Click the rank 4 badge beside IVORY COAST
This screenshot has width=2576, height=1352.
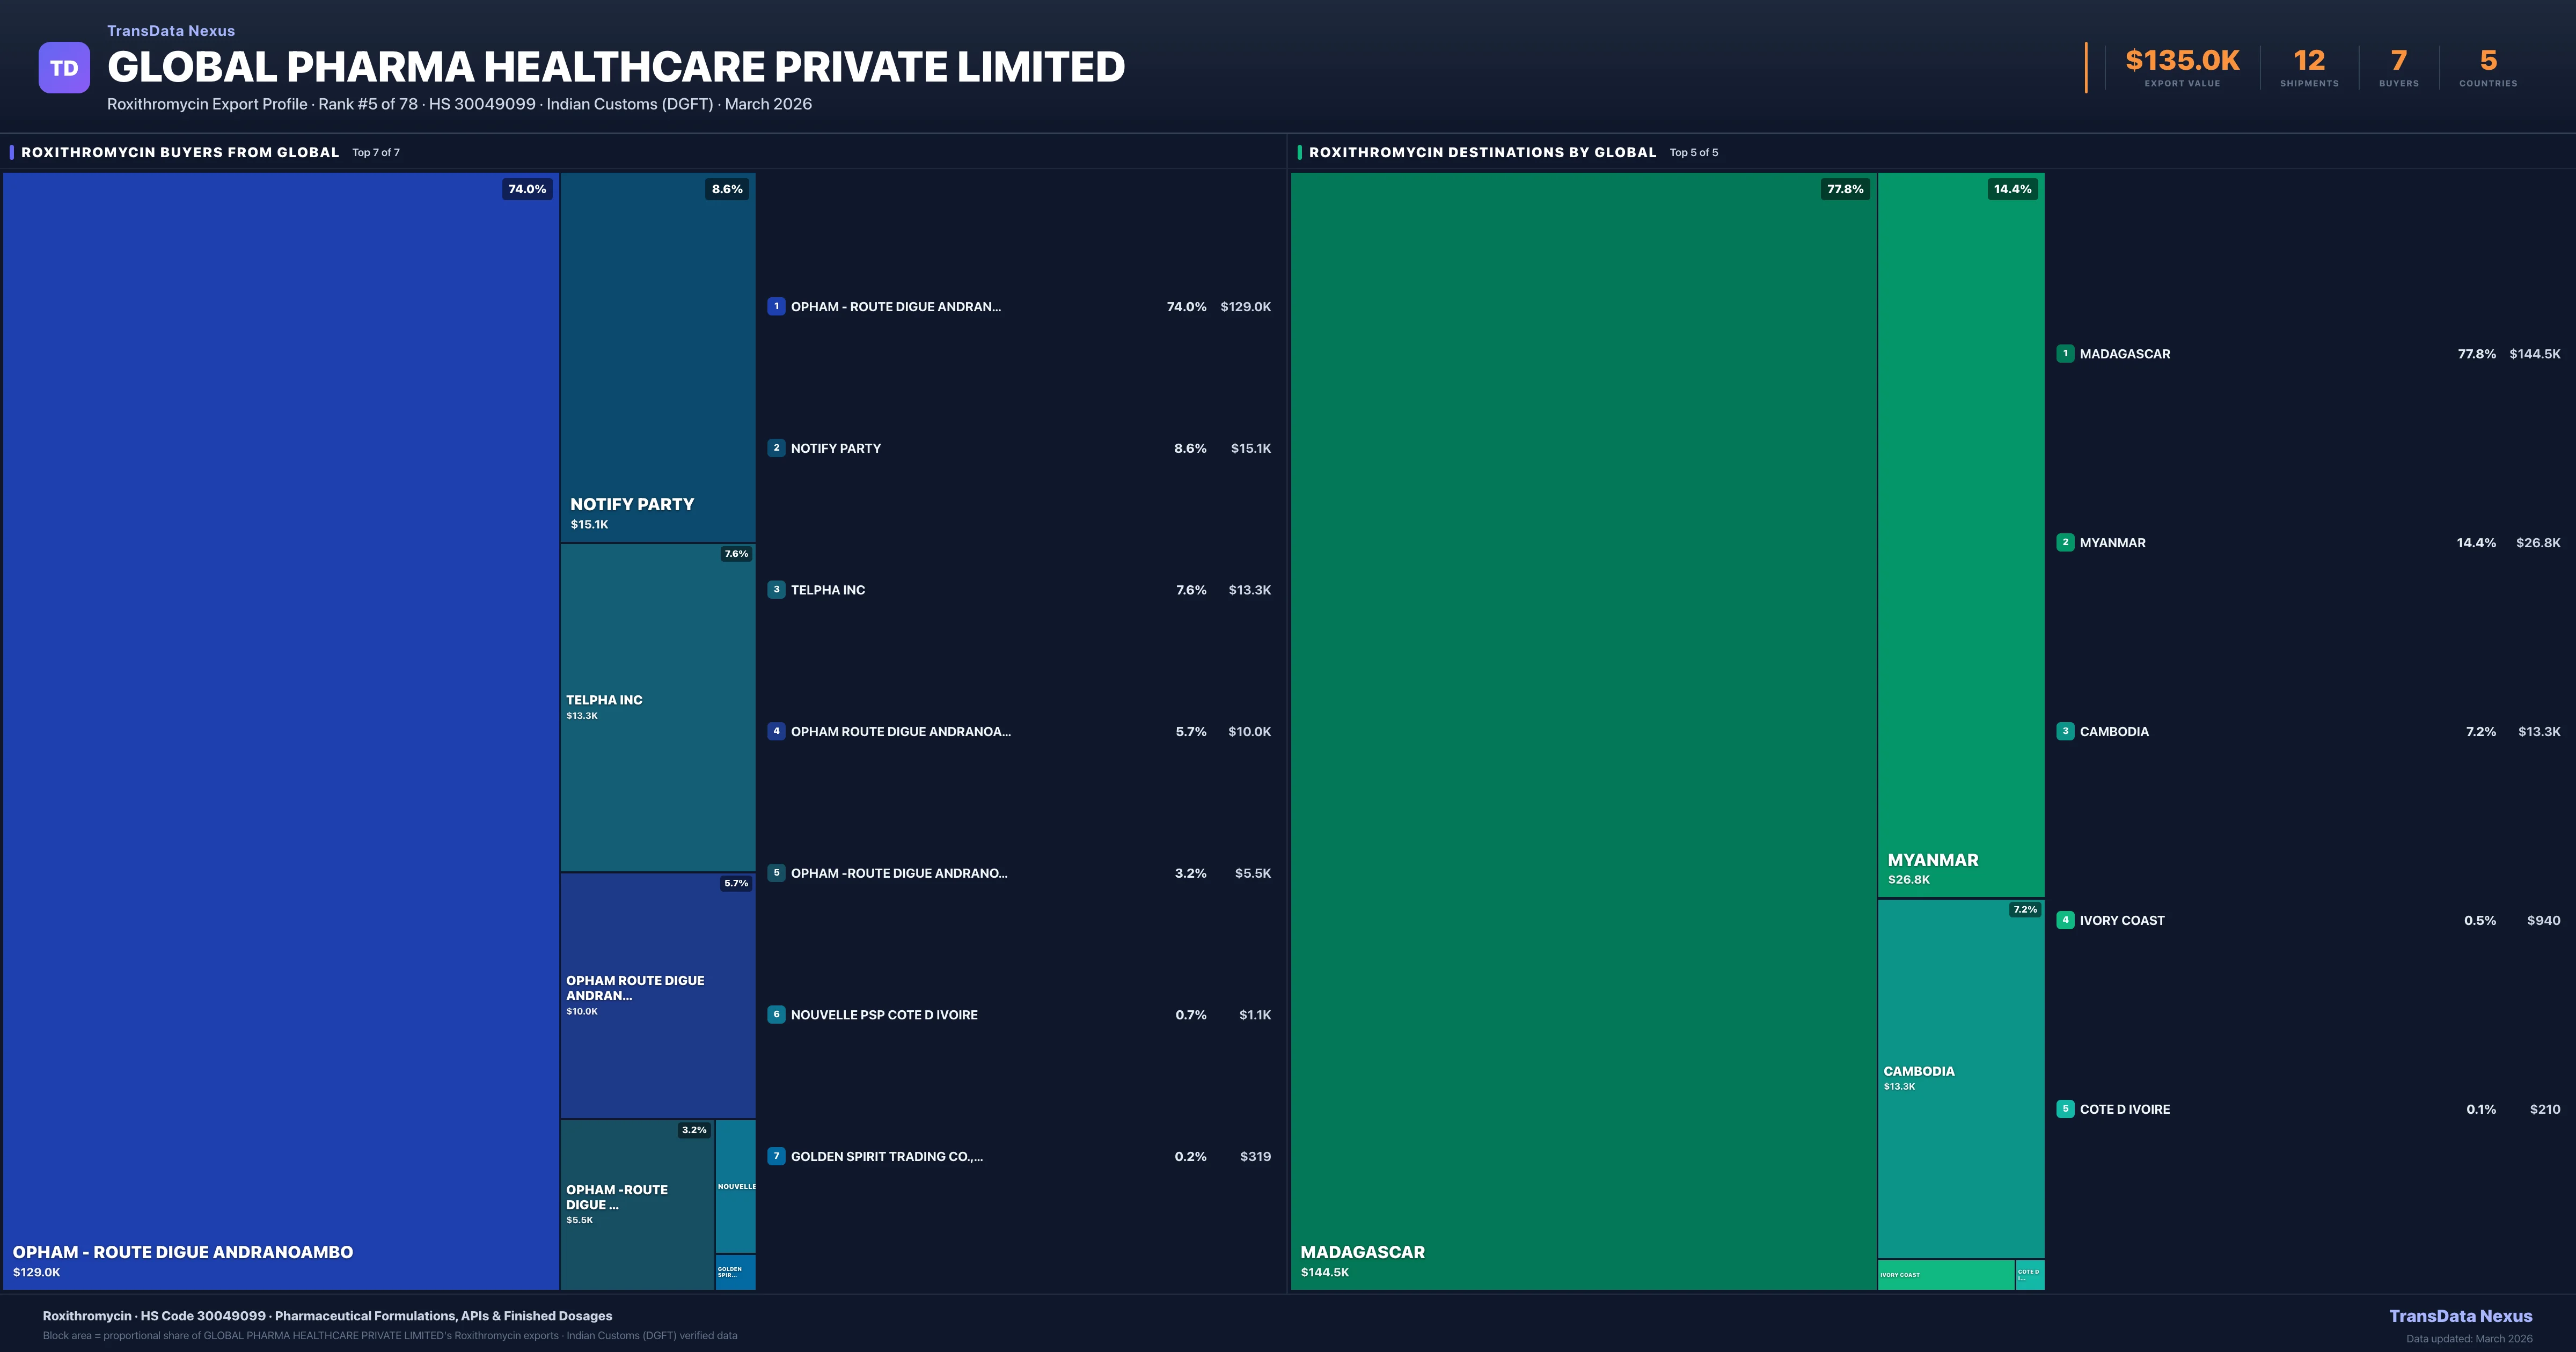(2065, 920)
